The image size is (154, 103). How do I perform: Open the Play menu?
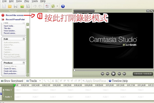[27, 1]
